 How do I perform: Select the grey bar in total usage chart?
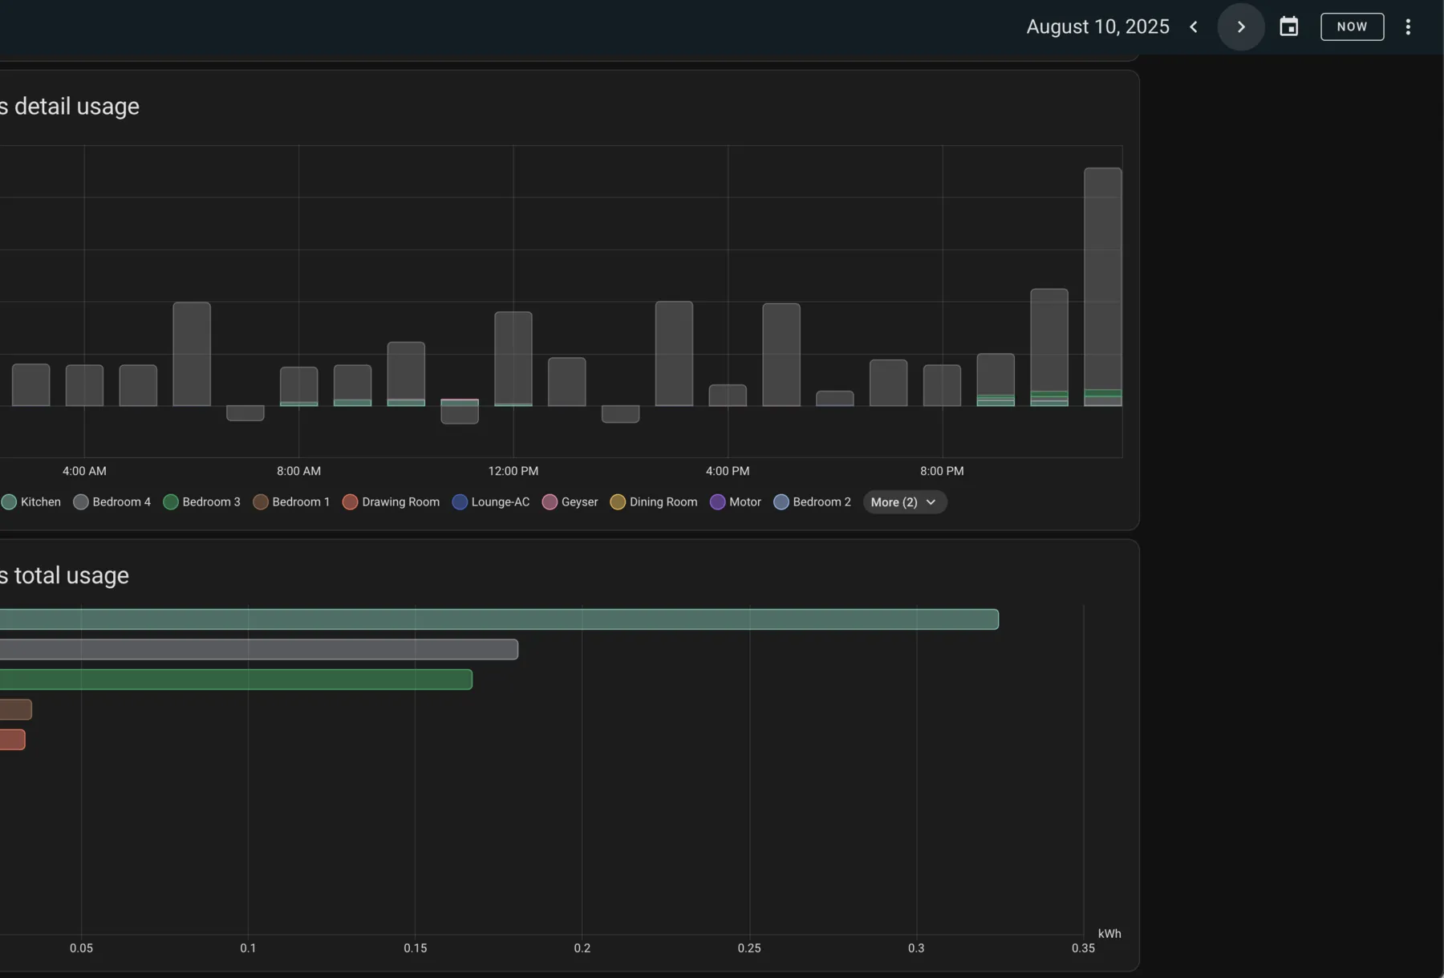pyautogui.click(x=259, y=649)
